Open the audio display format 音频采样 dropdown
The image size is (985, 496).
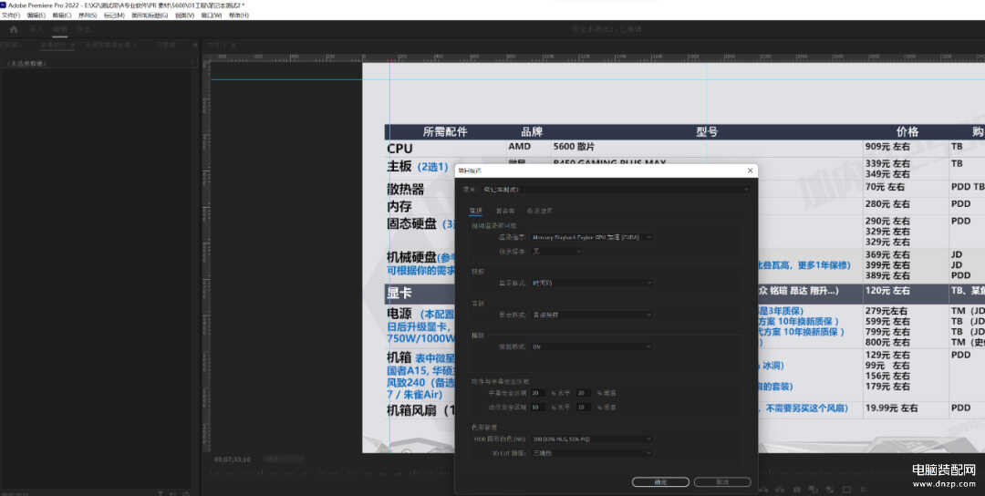pyautogui.click(x=592, y=315)
